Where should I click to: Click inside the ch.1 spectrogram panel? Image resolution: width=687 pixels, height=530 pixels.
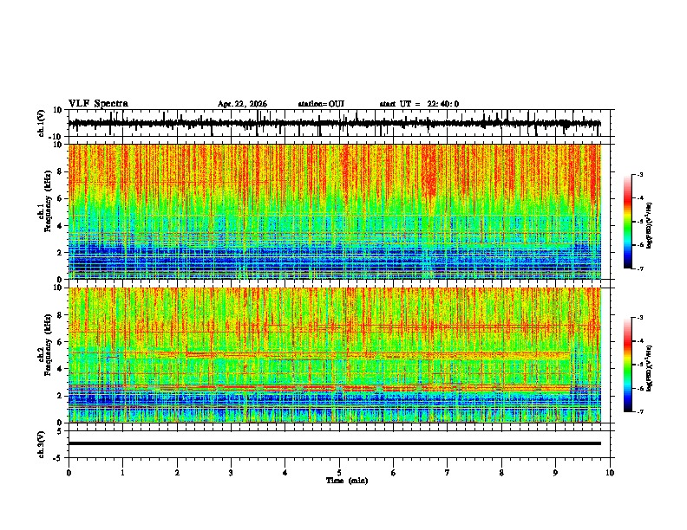[335, 211]
